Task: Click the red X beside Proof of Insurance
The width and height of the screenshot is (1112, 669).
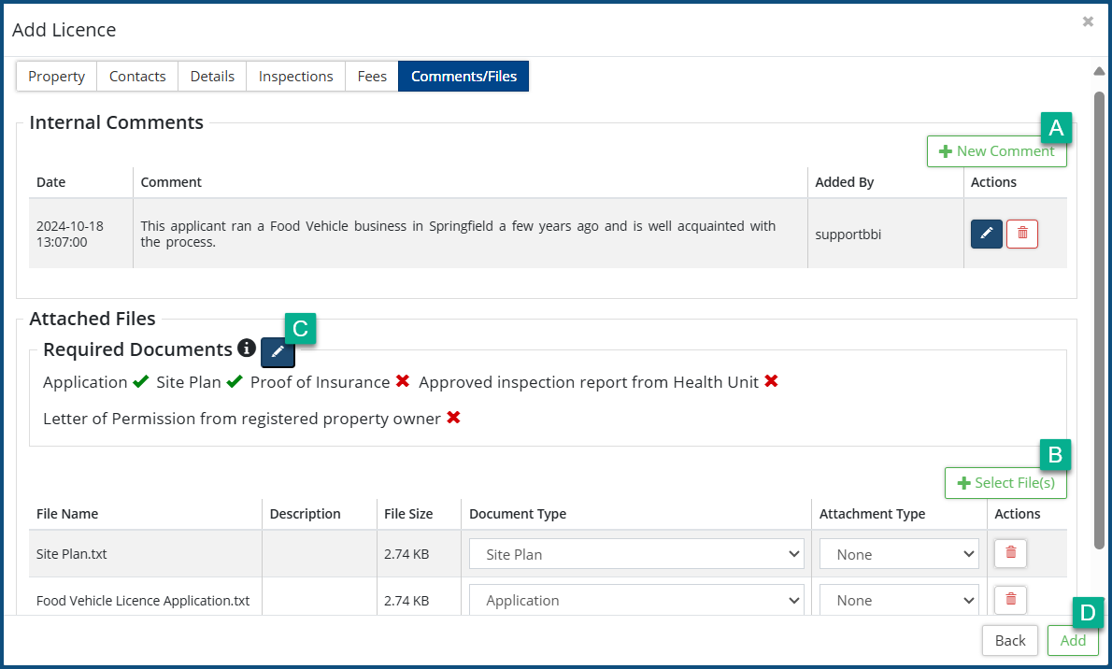Action: (403, 381)
